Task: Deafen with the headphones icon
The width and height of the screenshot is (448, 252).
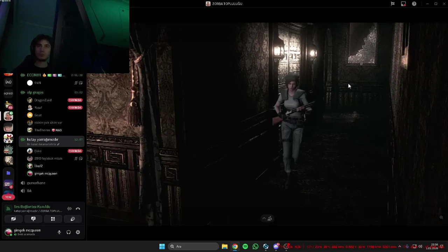Action: 69,232
